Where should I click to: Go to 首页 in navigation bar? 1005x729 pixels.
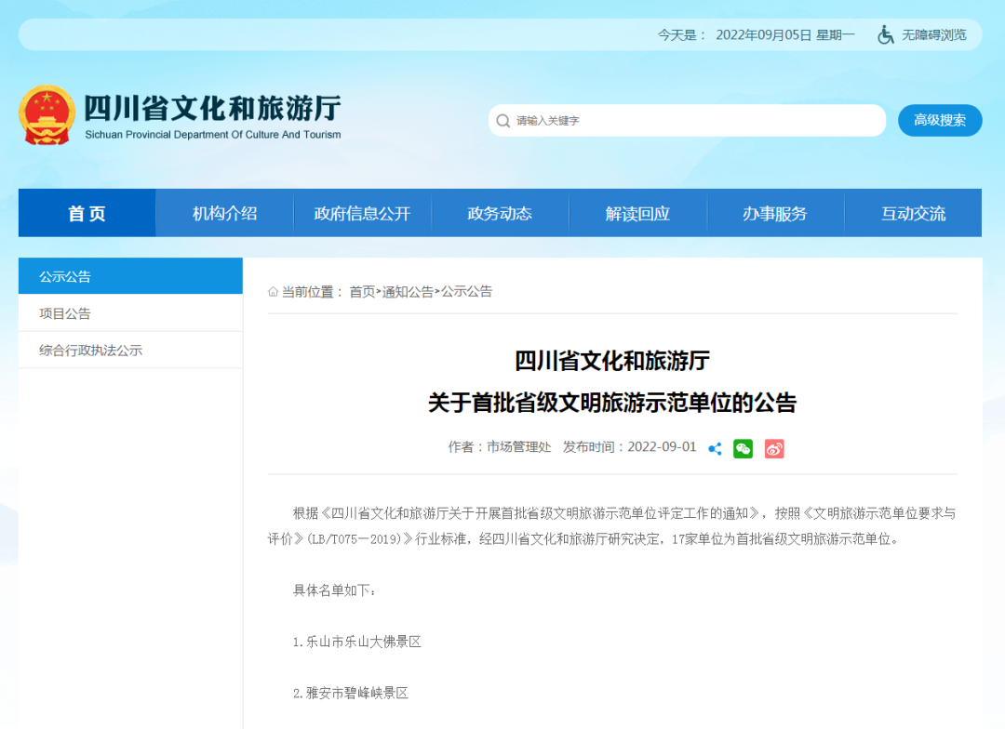[87, 213]
